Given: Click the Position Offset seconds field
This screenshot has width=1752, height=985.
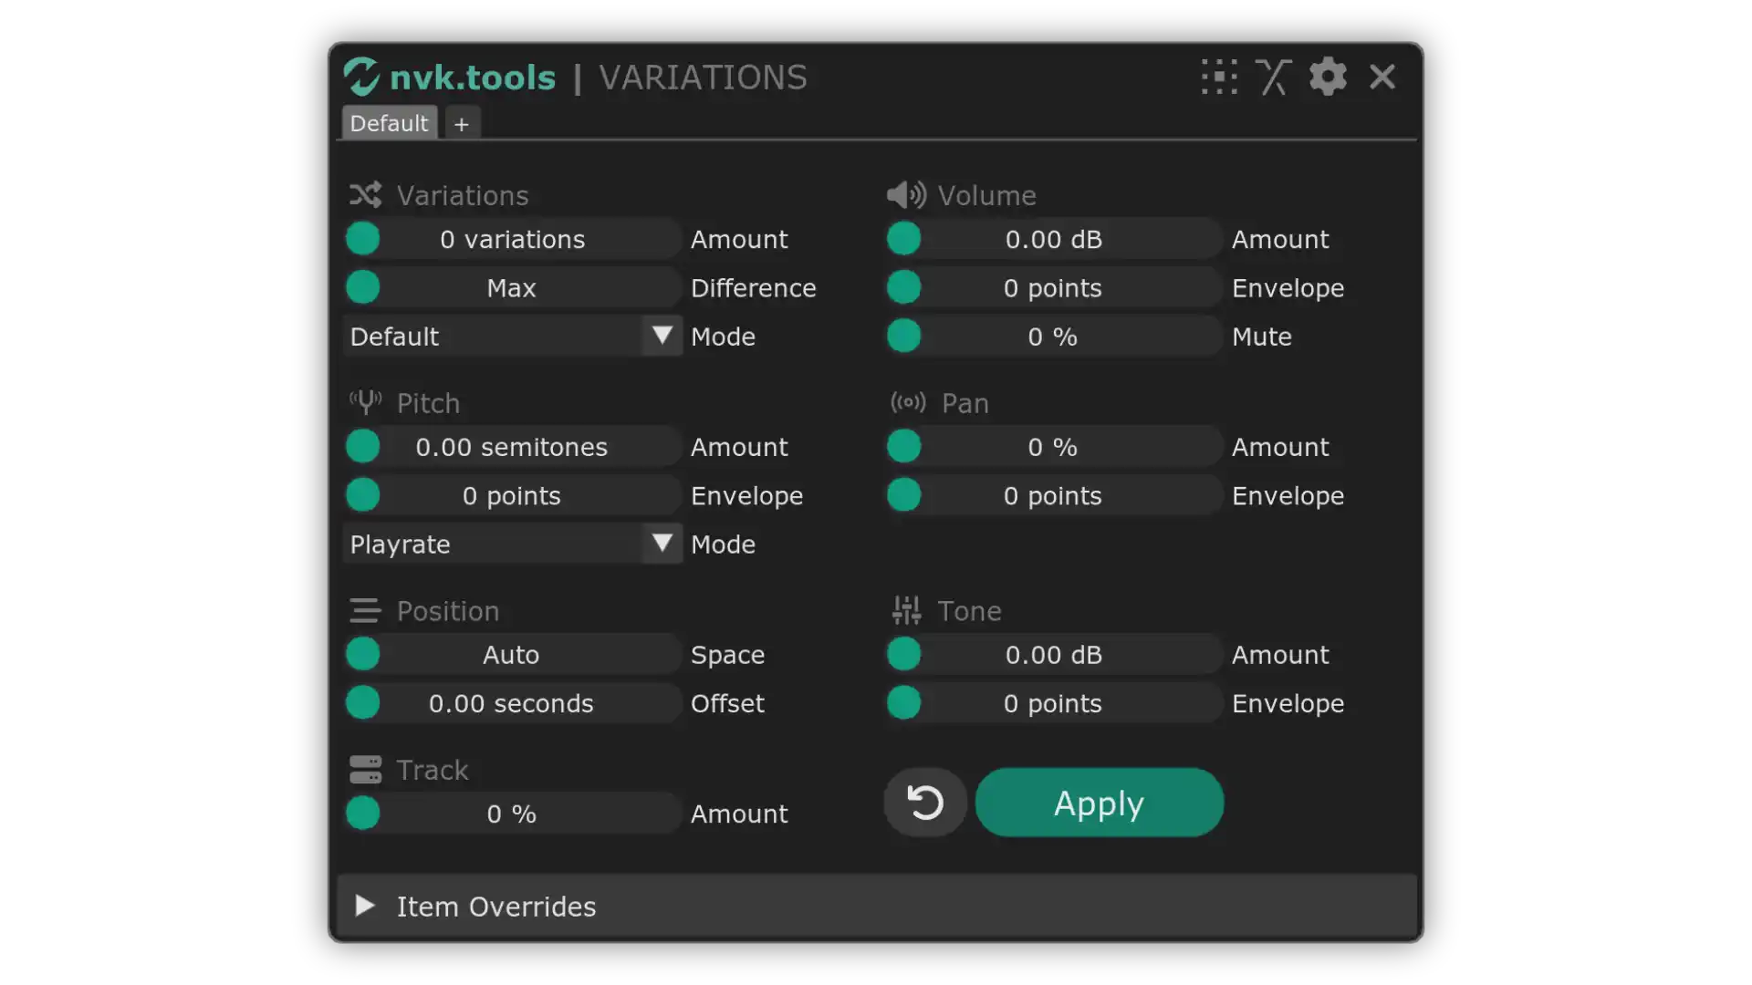Looking at the screenshot, I should [511, 703].
